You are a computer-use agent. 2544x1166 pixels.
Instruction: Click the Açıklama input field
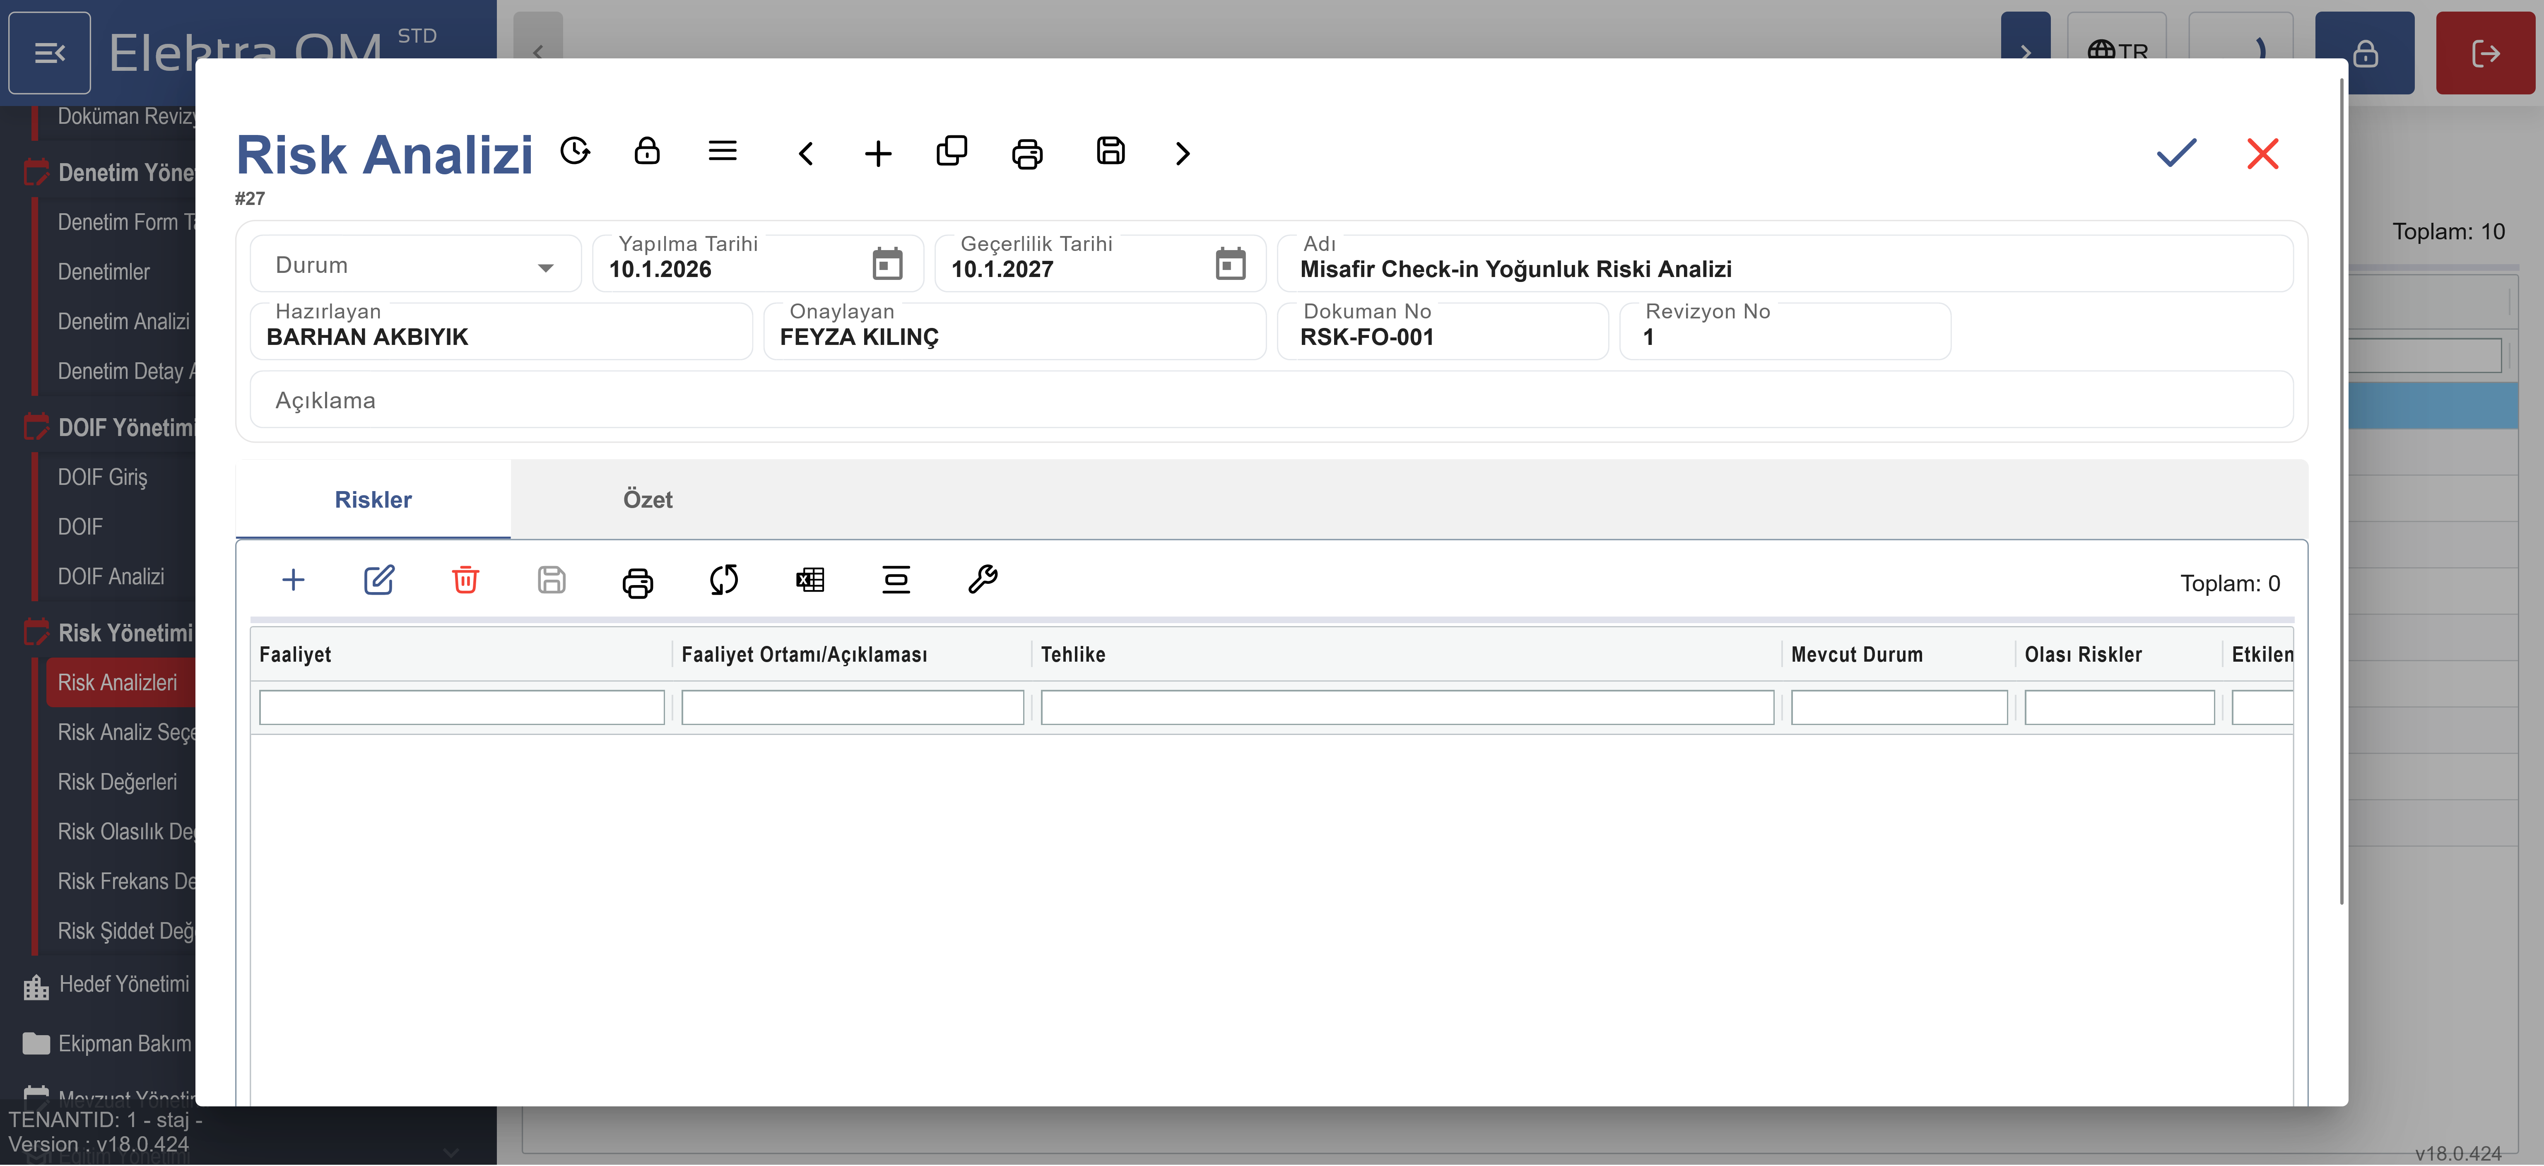pyautogui.click(x=1271, y=401)
